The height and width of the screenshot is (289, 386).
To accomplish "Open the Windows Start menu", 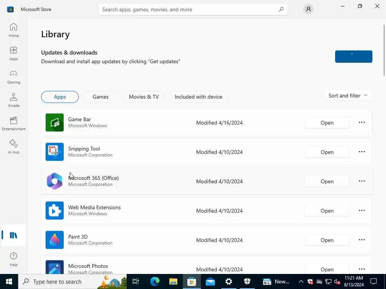I will [9, 281].
